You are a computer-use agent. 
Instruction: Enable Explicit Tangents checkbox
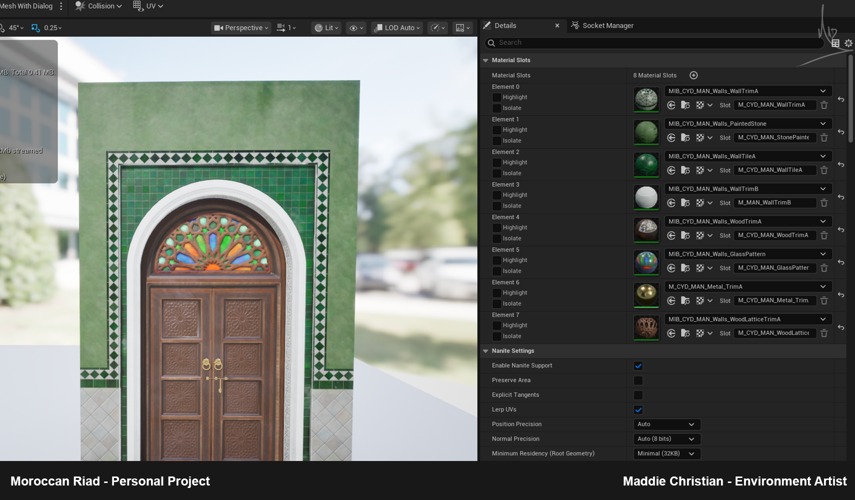[x=638, y=395]
